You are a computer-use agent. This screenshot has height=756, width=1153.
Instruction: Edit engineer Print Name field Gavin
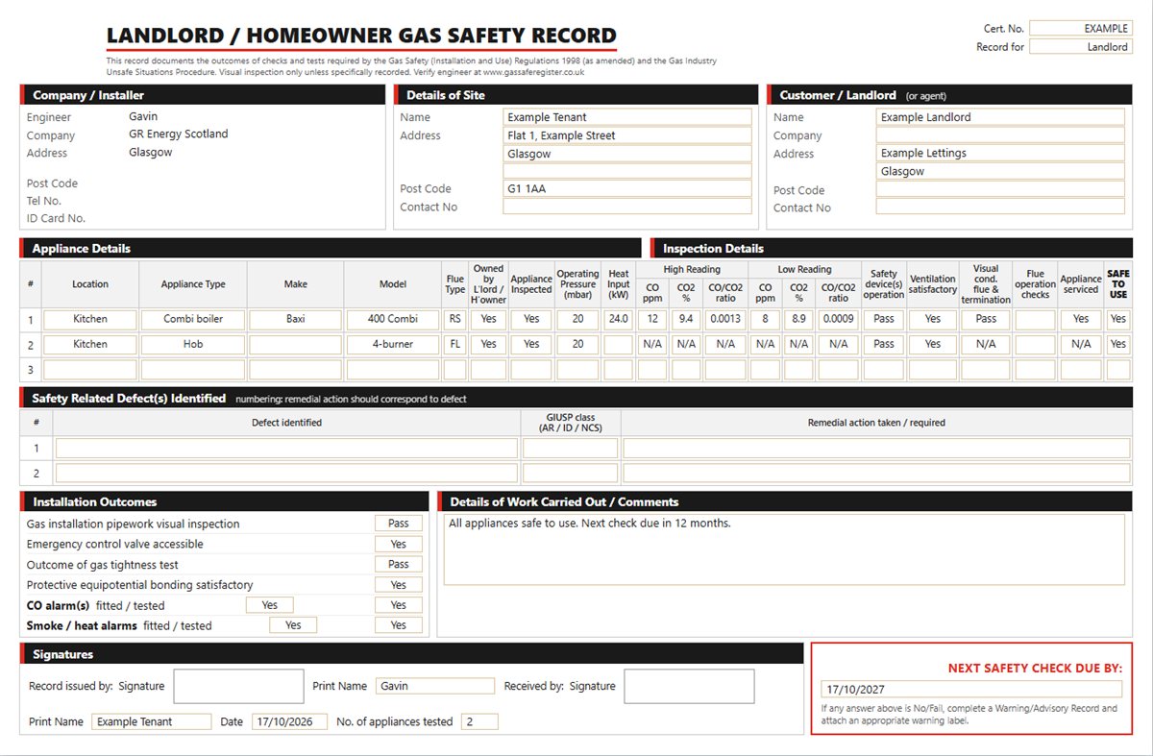pos(433,686)
